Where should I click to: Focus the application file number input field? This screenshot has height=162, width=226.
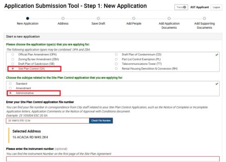(x=47, y=121)
